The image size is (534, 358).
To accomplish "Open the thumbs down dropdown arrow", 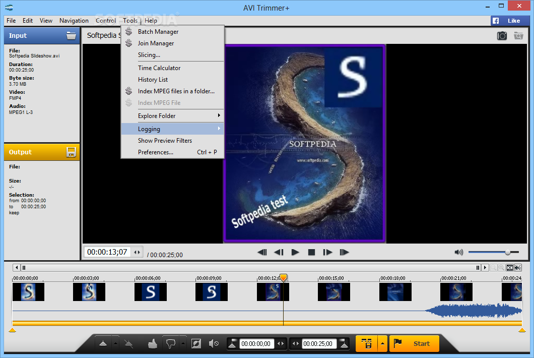I will [183, 344].
